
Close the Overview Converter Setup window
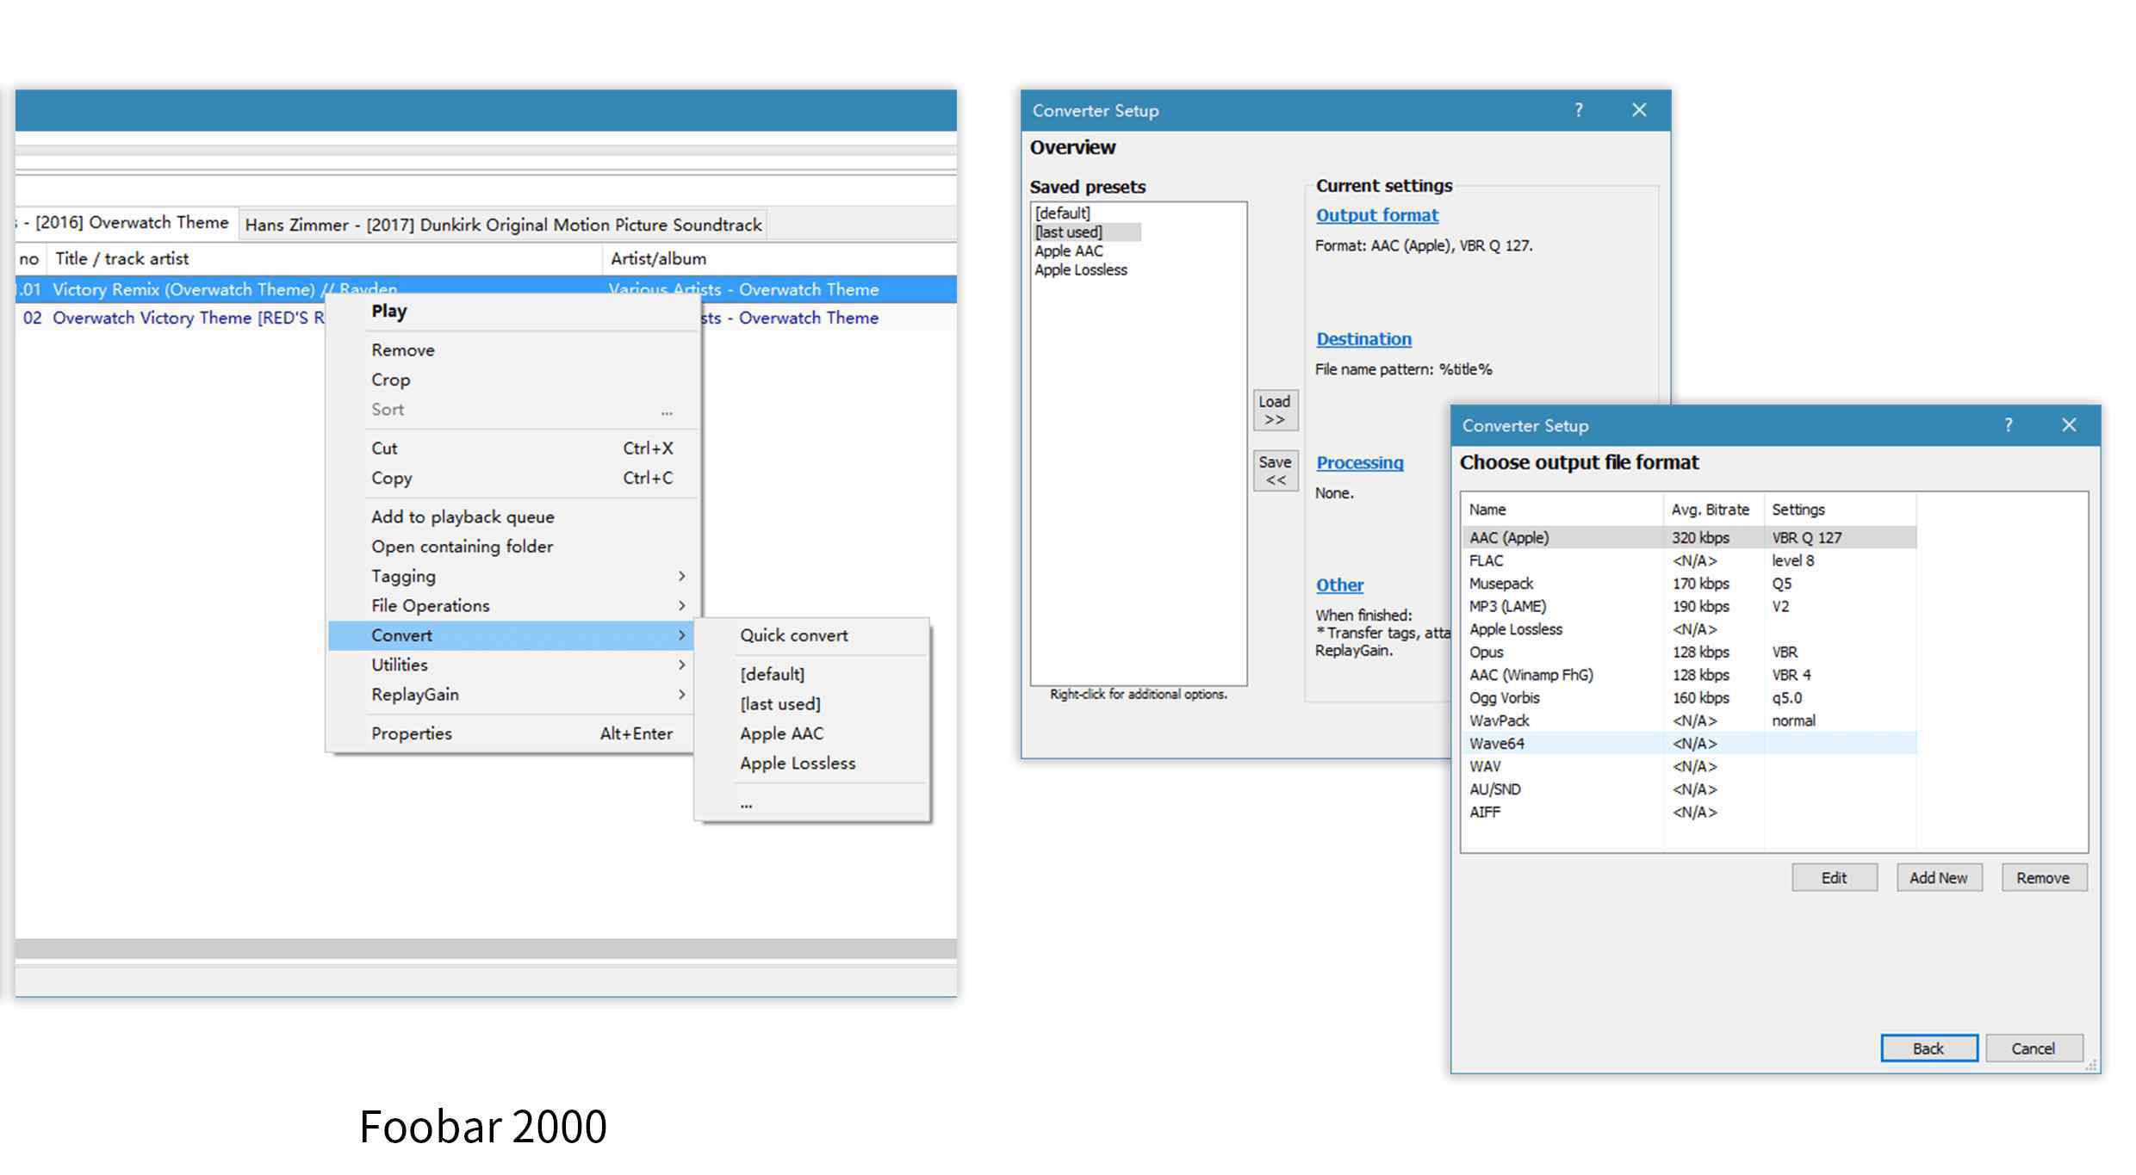click(x=1639, y=110)
